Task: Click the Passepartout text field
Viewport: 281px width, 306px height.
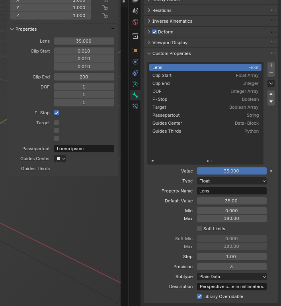Action: pos(84,149)
